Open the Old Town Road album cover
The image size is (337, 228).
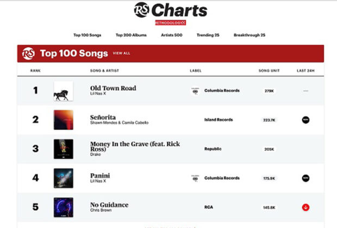[x=63, y=91]
